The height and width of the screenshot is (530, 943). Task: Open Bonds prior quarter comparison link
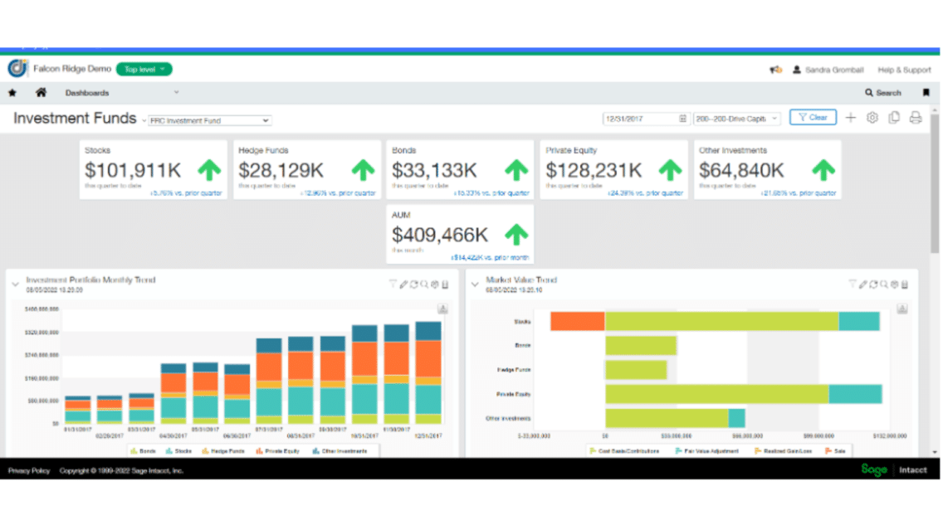(x=491, y=193)
